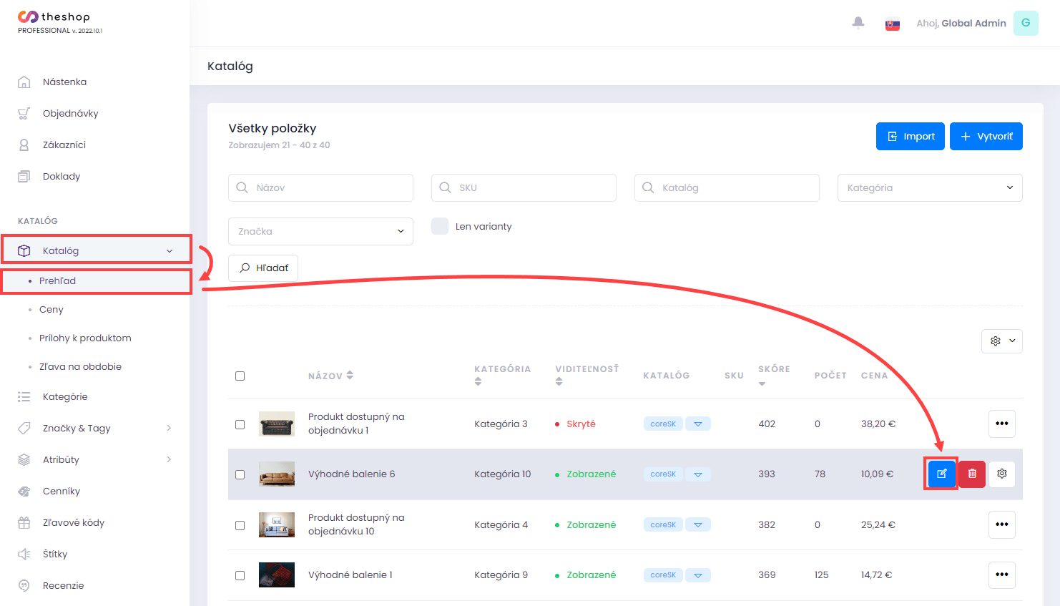Focus the Katalóg search field
The height and width of the screenshot is (606, 1060).
point(727,187)
